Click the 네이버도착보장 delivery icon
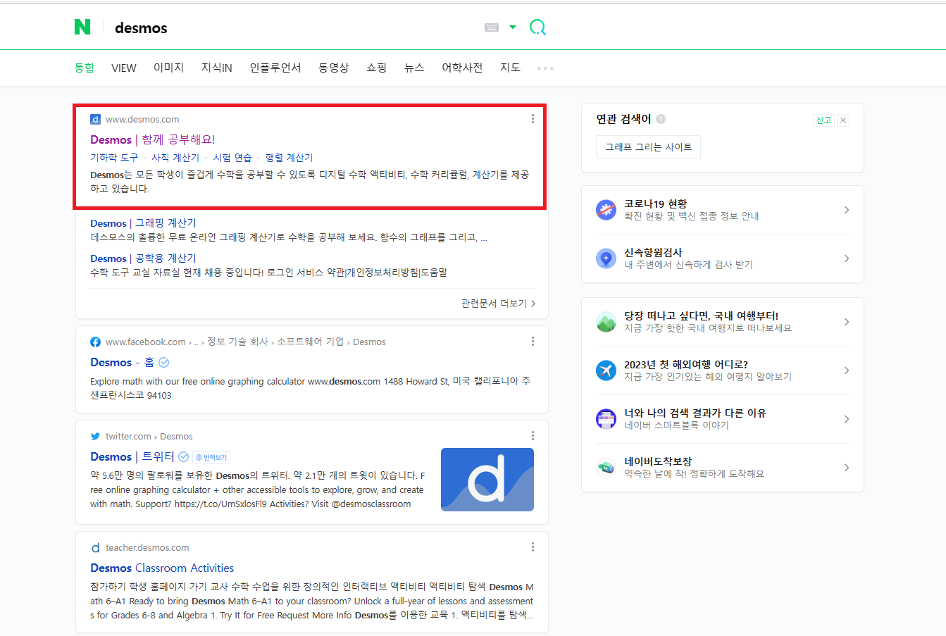The height and width of the screenshot is (636, 946). pyautogui.click(x=606, y=468)
